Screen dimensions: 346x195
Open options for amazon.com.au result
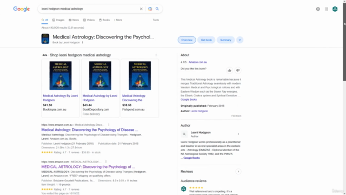point(109,125)
